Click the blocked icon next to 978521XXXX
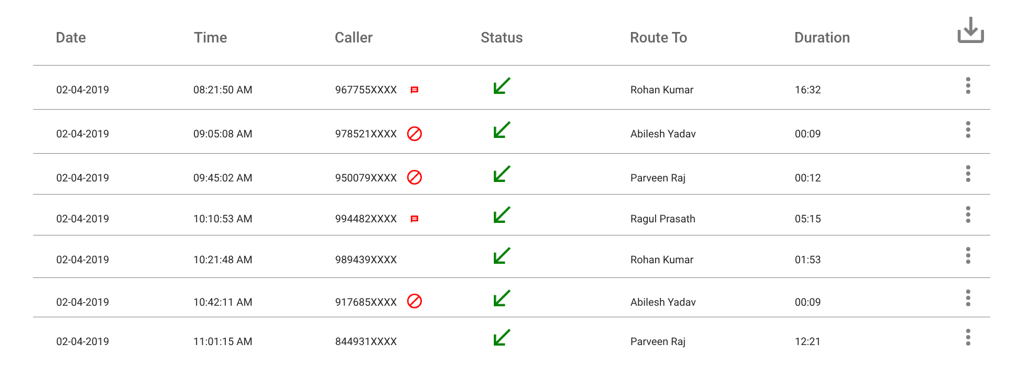 415,134
